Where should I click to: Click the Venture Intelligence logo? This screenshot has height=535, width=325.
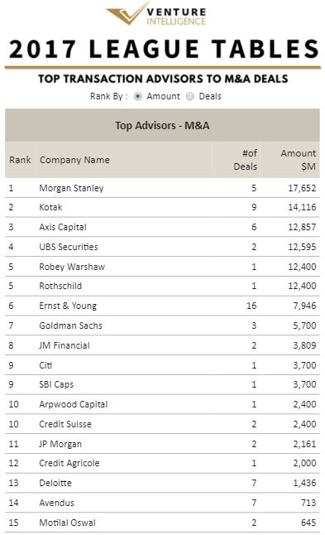[x=156, y=13]
